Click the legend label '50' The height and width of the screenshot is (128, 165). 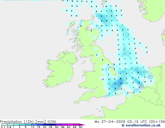pos(80,127)
